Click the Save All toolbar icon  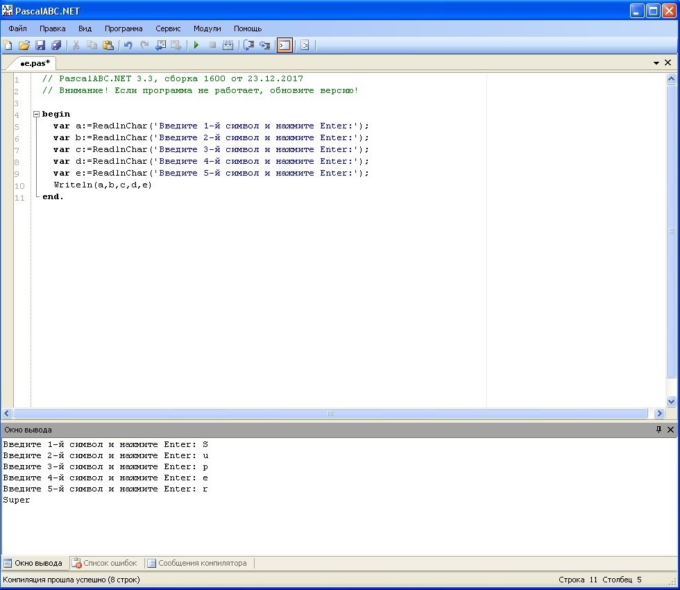(56, 45)
